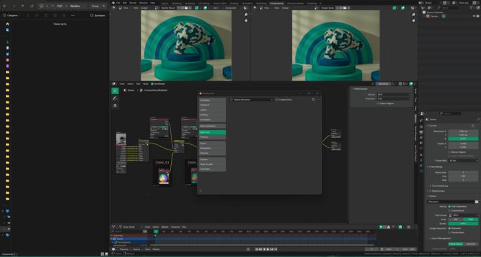
Task: Select the add node tool button in compositor
Action: tap(115, 91)
